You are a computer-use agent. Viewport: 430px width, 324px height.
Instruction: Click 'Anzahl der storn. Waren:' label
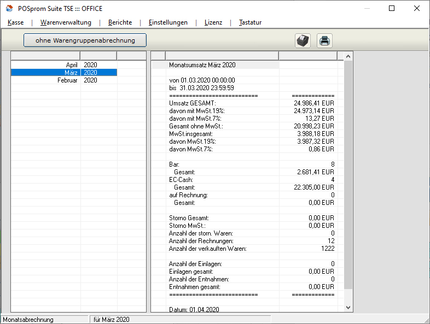pyautogui.click(x=201, y=234)
